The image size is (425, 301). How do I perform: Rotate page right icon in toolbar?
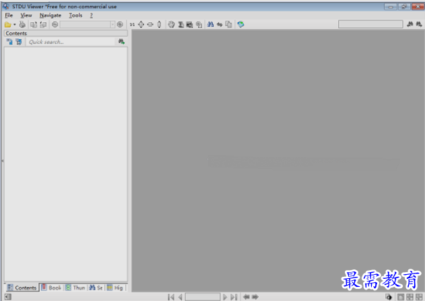[x=43, y=25]
